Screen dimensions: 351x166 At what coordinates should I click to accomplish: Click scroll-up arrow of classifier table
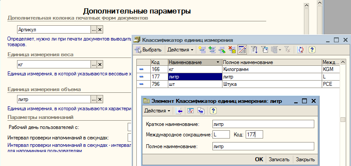point(343,62)
